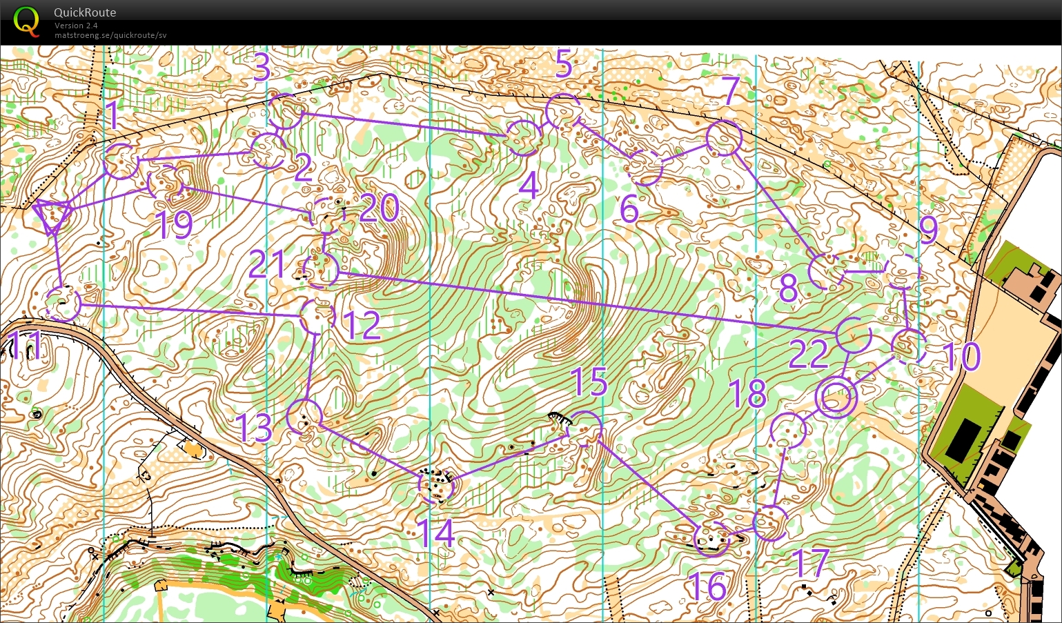Screen dimensions: 1062x623
Task: Select control circle 13
Action: click(x=304, y=416)
